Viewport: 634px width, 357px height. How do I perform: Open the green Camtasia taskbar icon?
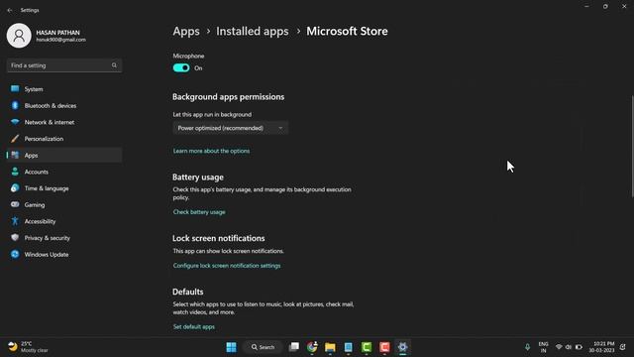point(367,347)
